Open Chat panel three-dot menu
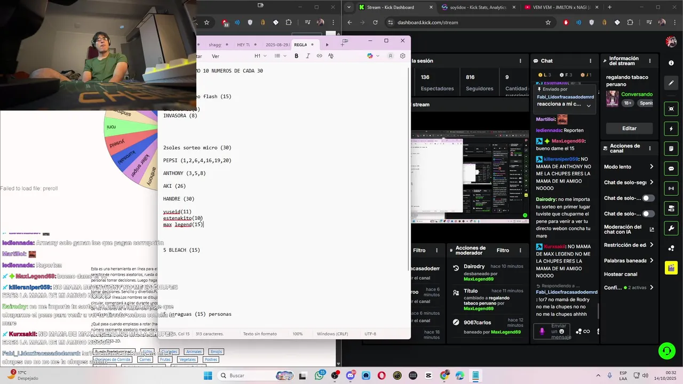683x384 pixels. 590,61
